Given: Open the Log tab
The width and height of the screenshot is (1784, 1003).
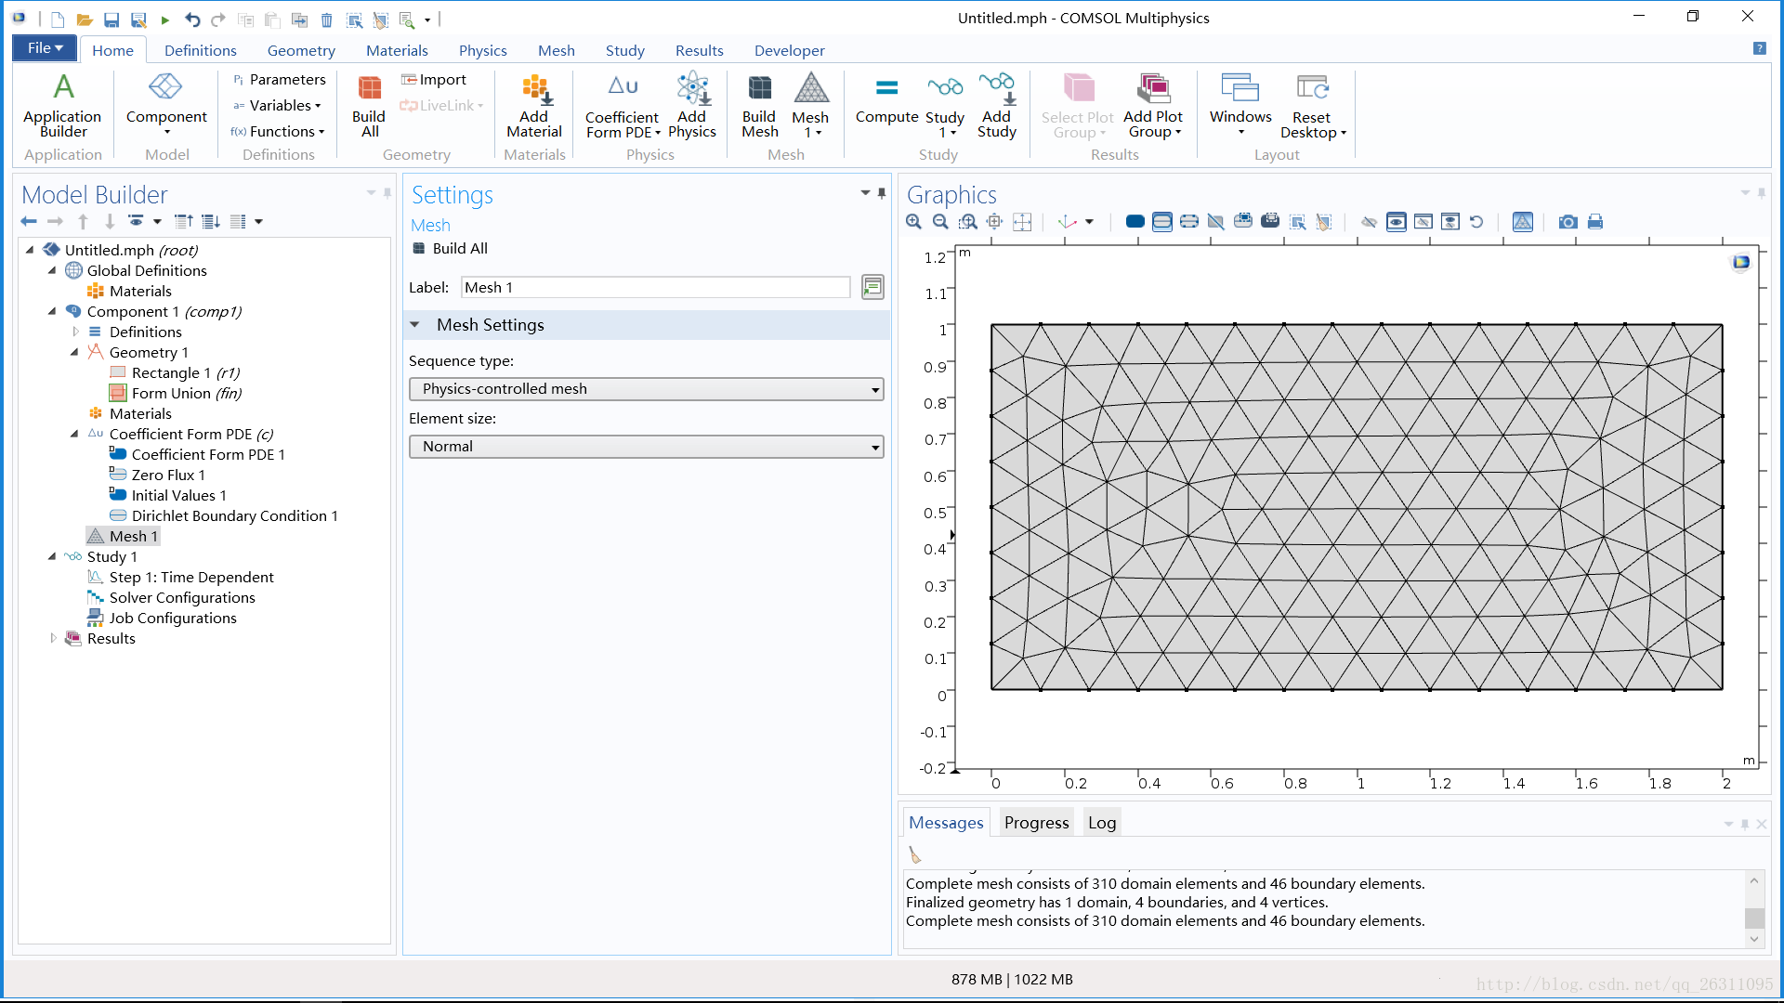Looking at the screenshot, I should pyautogui.click(x=1101, y=822).
